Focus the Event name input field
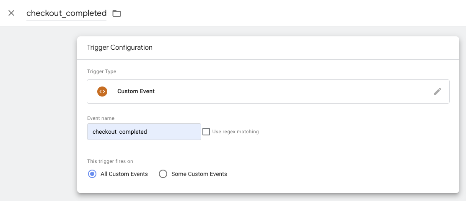466x201 pixels. click(144, 132)
